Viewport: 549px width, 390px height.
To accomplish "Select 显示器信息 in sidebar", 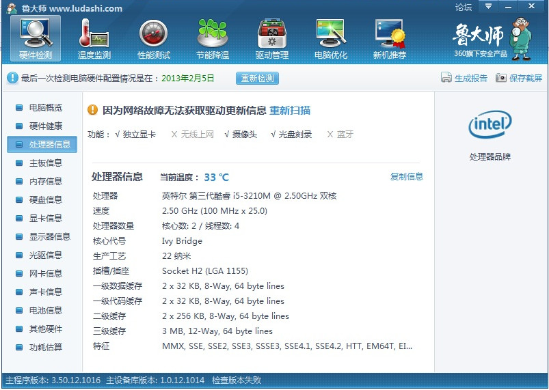I will point(42,237).
